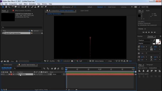This screenshot has height=91, width=162.
Task: Click the Project panel search field
Action: pos(22,28)
